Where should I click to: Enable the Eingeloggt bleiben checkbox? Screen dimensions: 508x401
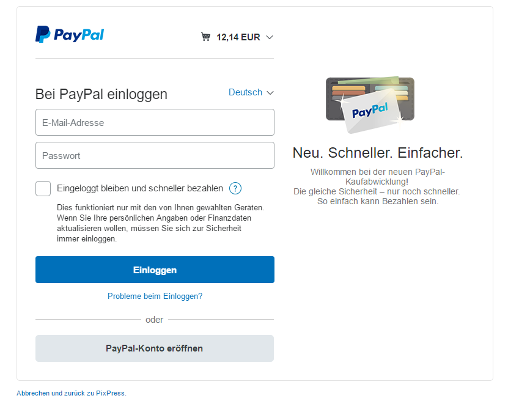43,188
